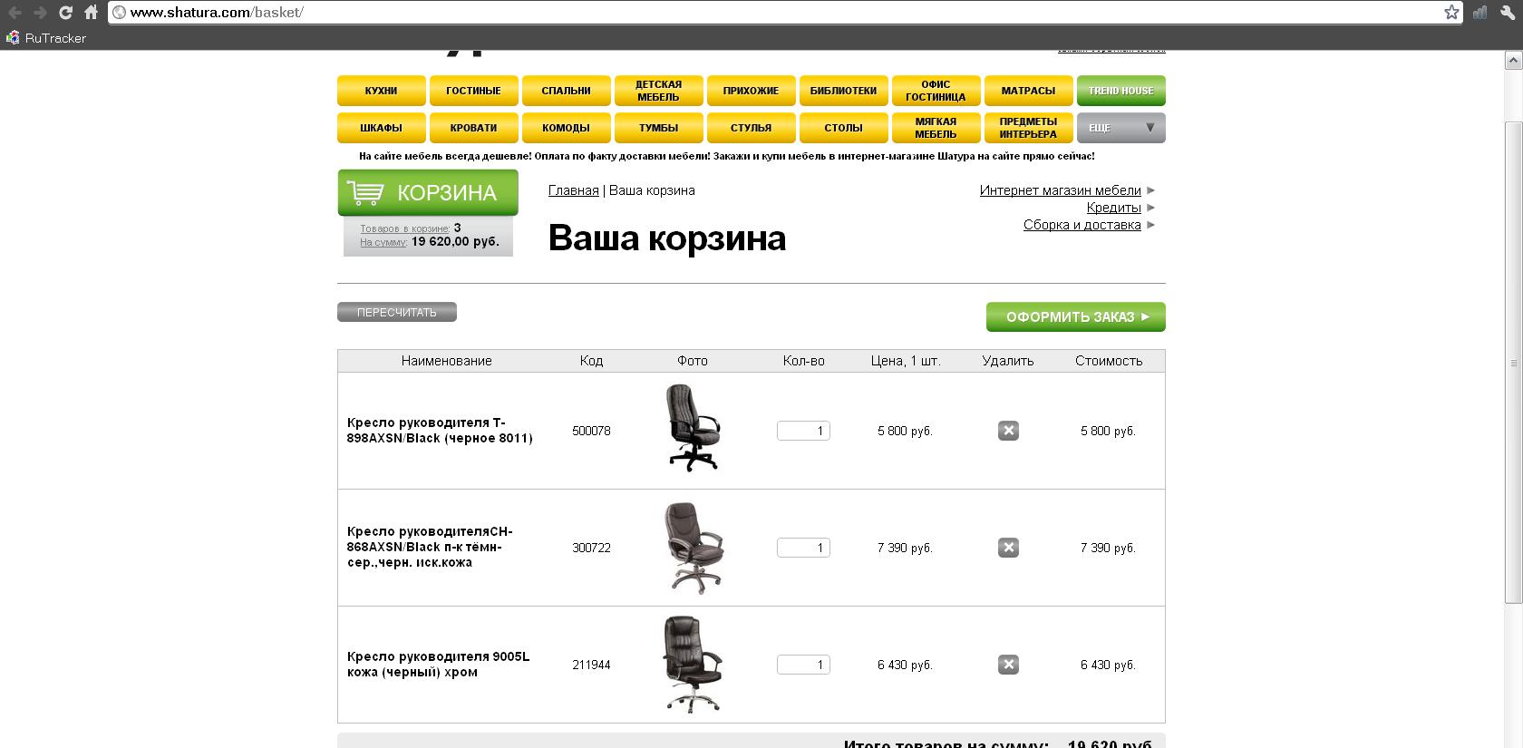
Task: Remove the CH-868AXSN chair from cart
Action: click(x=1008, y=548)
